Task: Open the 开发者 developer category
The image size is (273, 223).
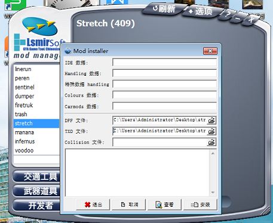Action: click(36, 205)
